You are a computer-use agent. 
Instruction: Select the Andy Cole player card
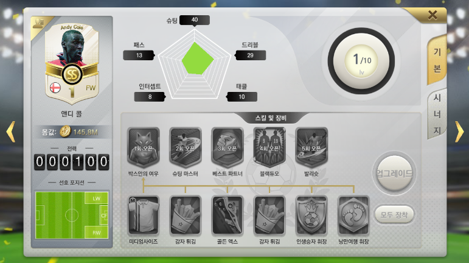coord(72,64)
